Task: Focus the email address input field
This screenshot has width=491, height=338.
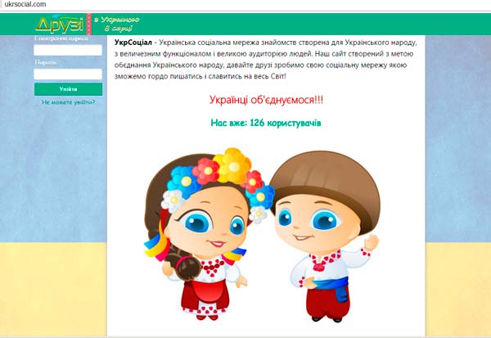Action: click(x=68, y=50)
